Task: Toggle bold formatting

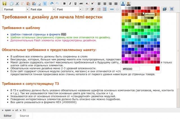Action: (x=64, y=4)
